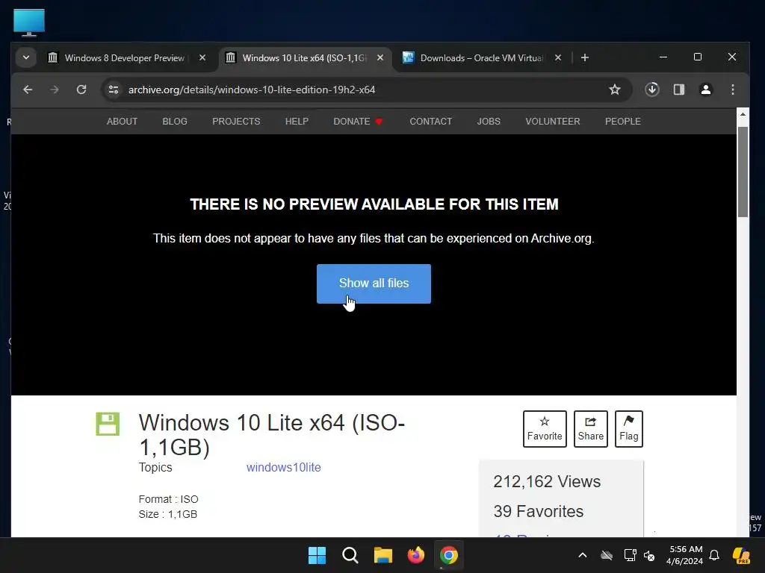Open the JOBS menu link

pyautogui.click(x=489, y=122)
